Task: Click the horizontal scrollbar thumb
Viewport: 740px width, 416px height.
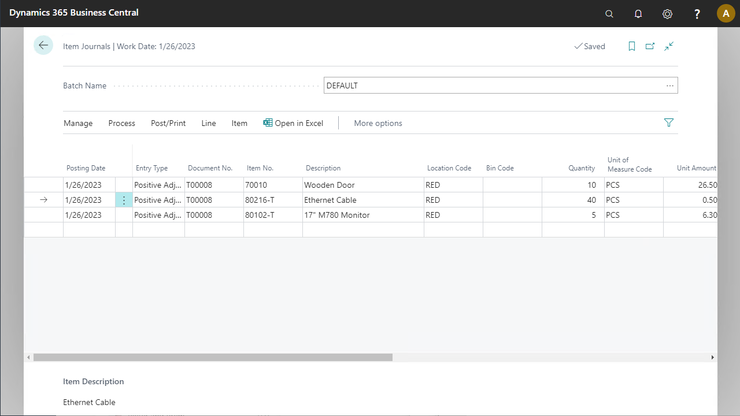Action: (x=213, y=358)
